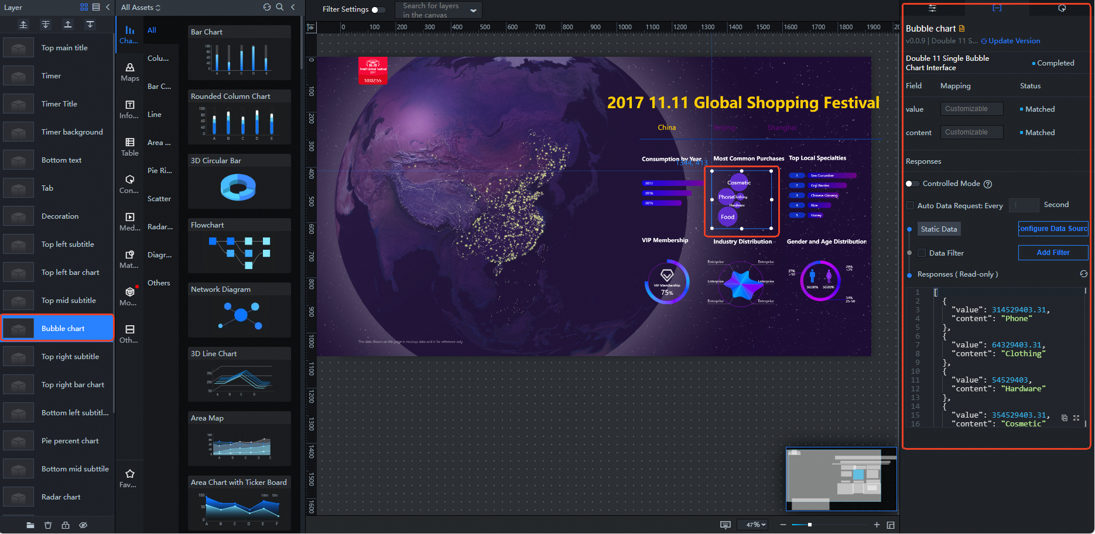The width and height of the screenshot is (1095, 534).
Task: Open the data tab icon in right panel
Action: coord(997,8)
